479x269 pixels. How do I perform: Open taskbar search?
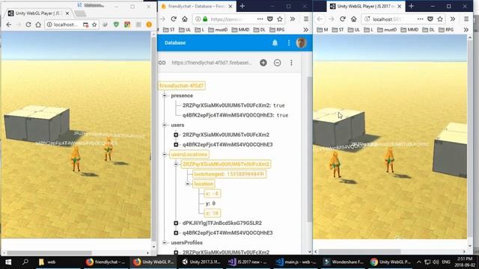25,262
